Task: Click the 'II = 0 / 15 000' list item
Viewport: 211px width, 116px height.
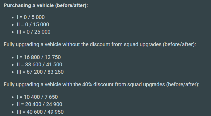Action: point(33,25)
